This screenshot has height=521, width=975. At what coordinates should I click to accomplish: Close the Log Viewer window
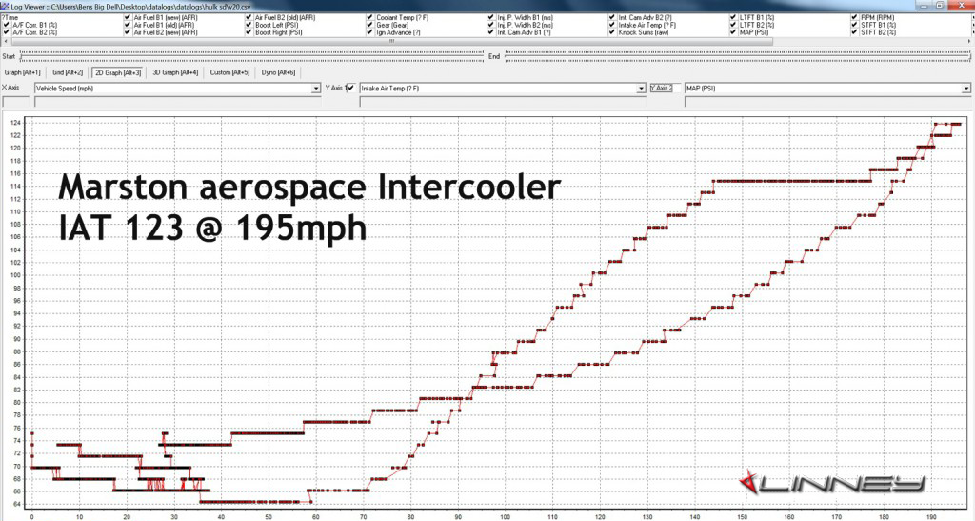962,5
